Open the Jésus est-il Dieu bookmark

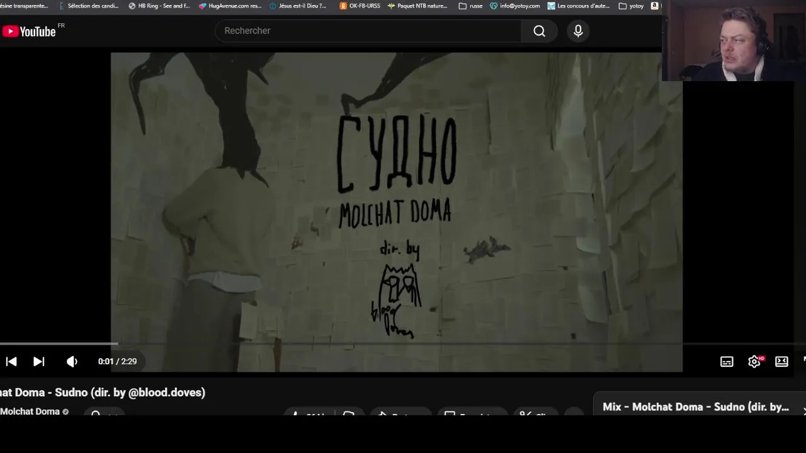point(298,6)
